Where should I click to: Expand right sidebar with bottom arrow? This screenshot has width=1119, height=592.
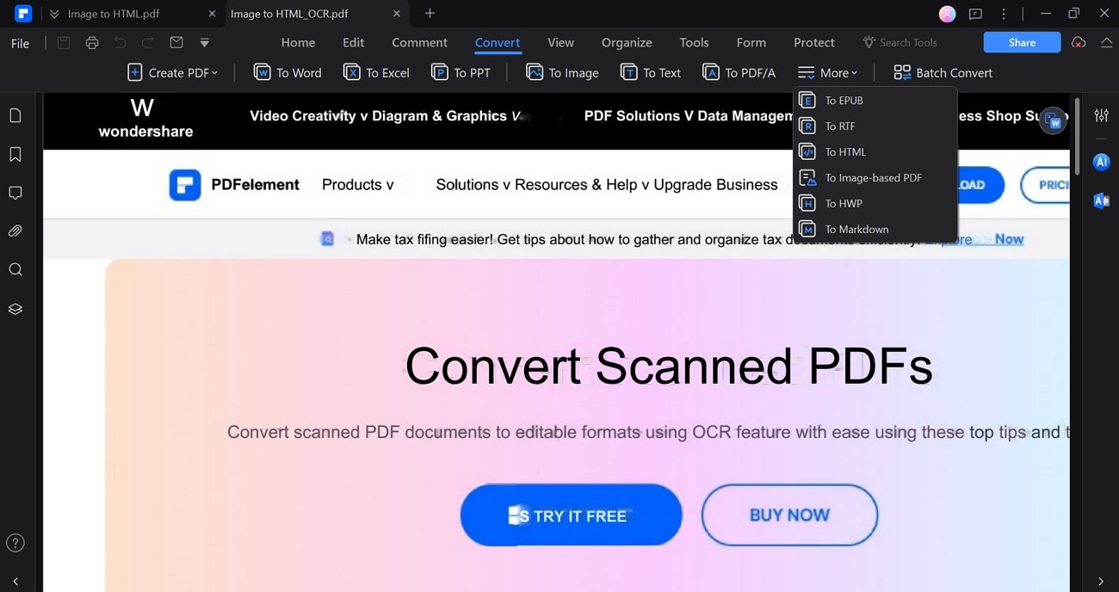pyautogui.click(x=1101, y=582)
